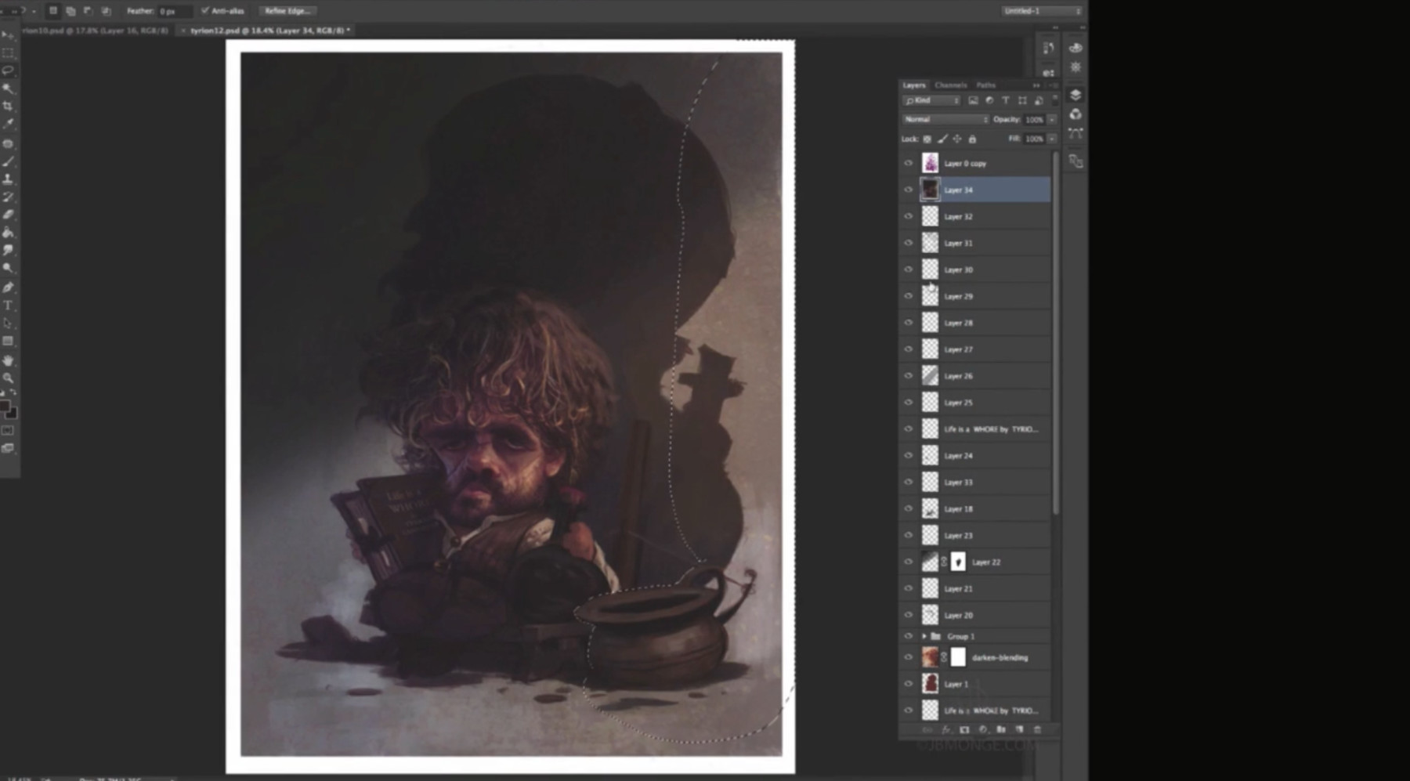Click Subtract from Selection mode icon
This screenshot has width=1410, height=781.
tap(88, 11)
